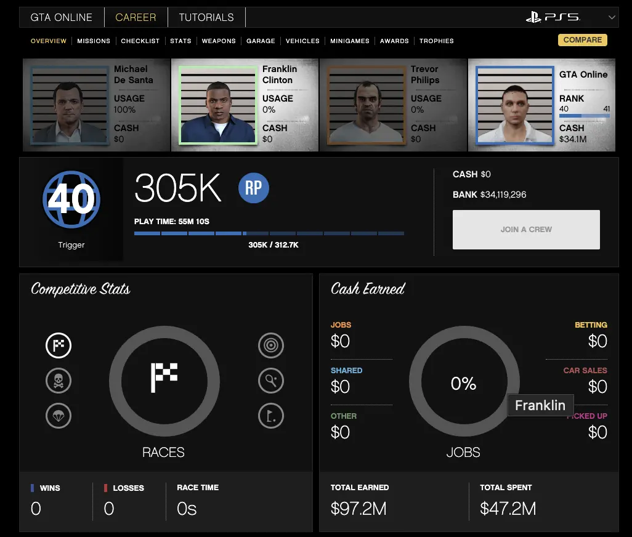Open the VEHICLES section
632x537 pixels.
pos(302,41)
